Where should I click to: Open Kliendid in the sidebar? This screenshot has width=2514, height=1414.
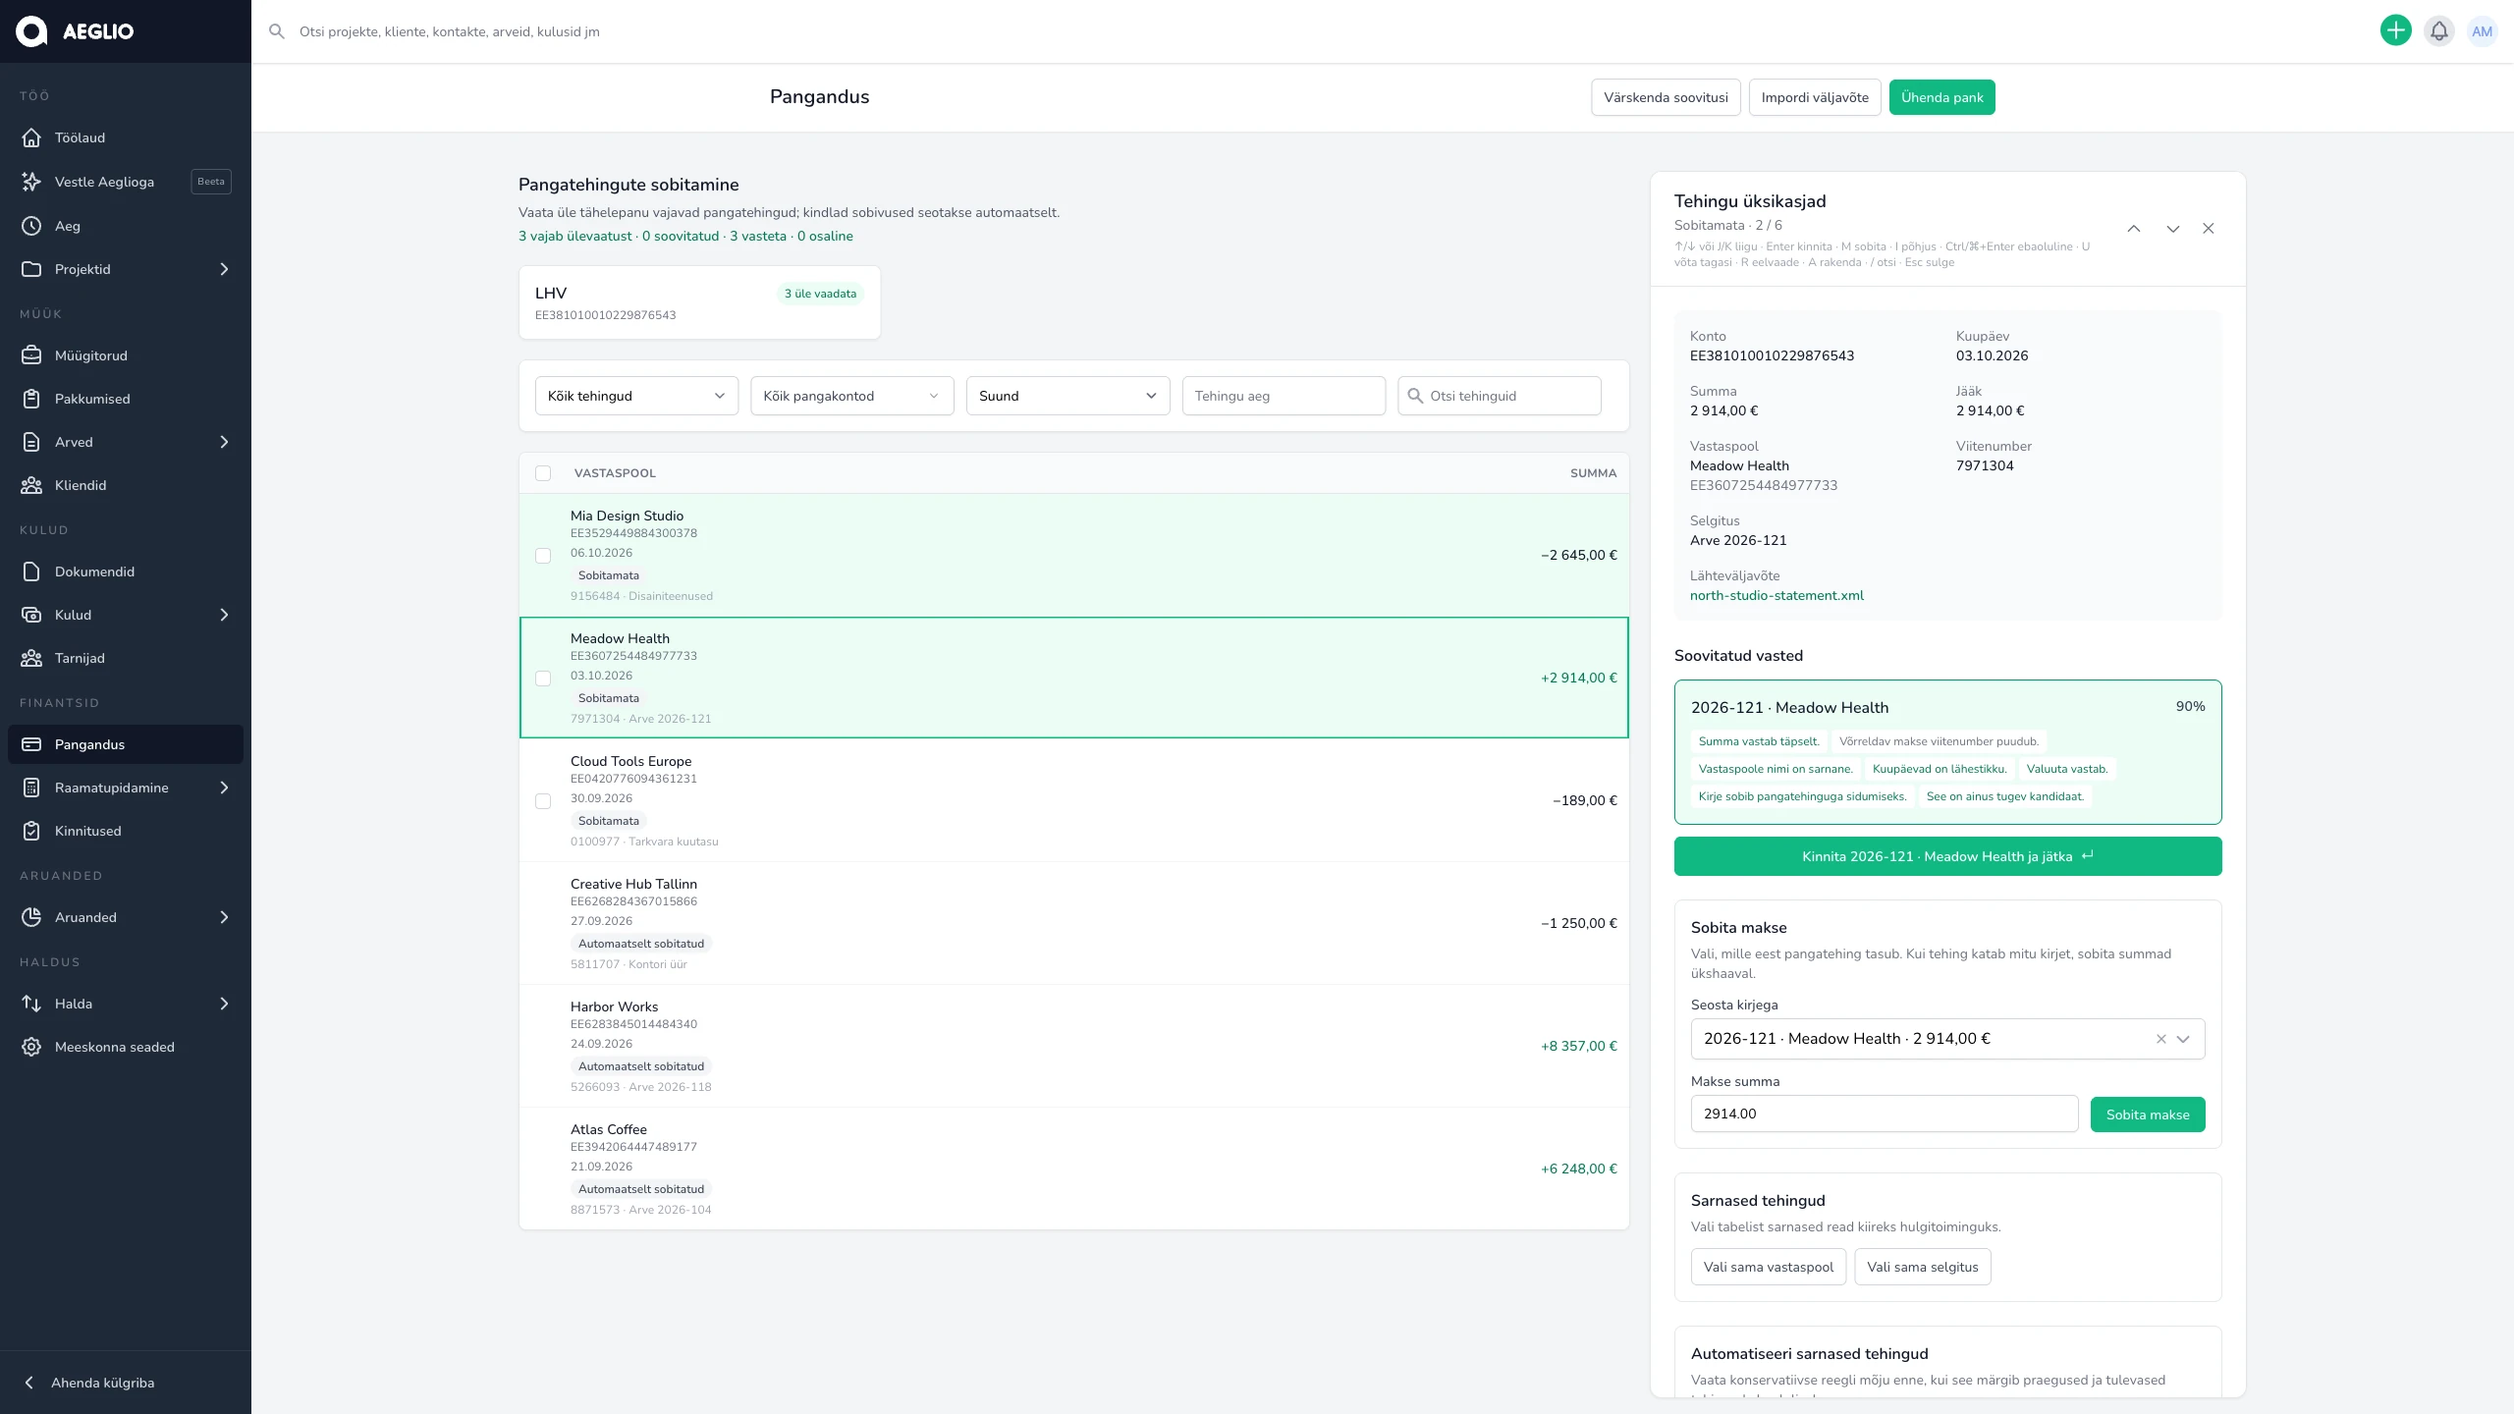[126, 485]
